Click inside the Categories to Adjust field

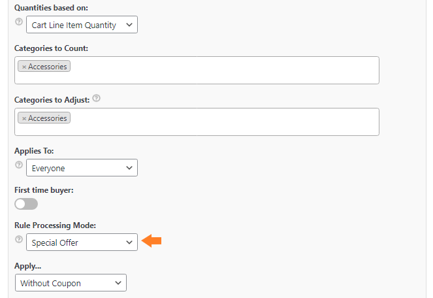pyautogui.click(x=197, y=122)
